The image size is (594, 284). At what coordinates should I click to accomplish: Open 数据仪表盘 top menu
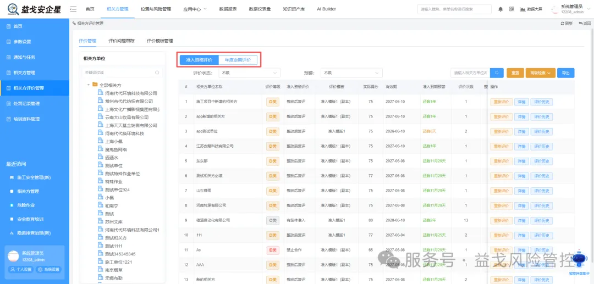(x=260, y=9)
